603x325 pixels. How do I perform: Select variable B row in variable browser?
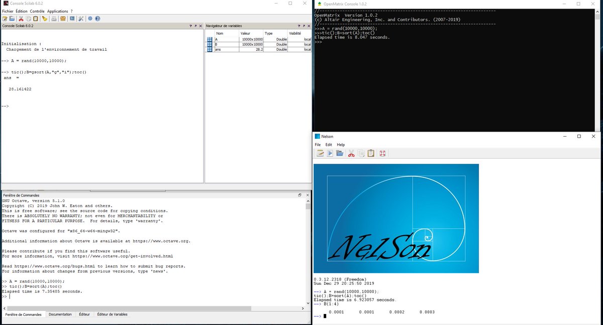259,44
